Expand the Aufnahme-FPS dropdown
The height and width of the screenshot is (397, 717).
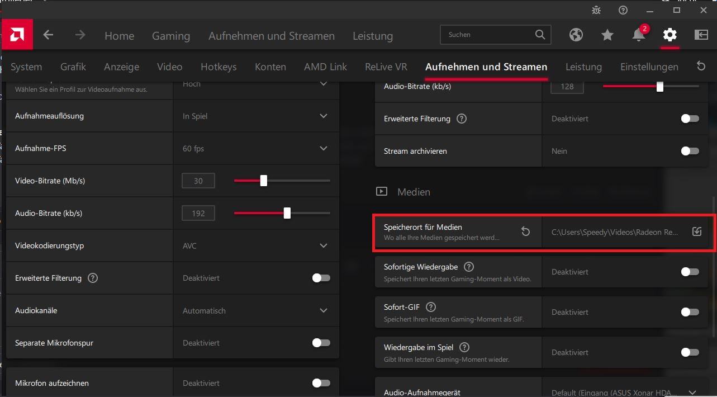coord(323,149)
